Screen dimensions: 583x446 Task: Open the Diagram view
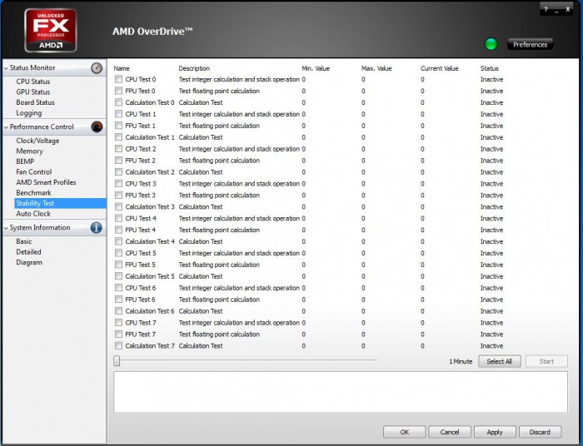click(x=29, y=262)
